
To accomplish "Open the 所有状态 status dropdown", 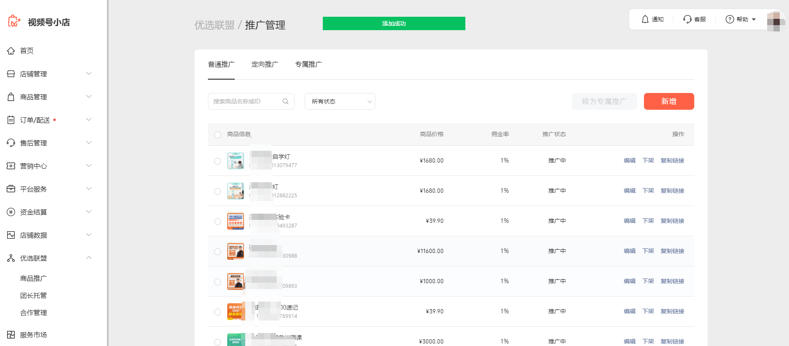I will (x=340, y=101).
